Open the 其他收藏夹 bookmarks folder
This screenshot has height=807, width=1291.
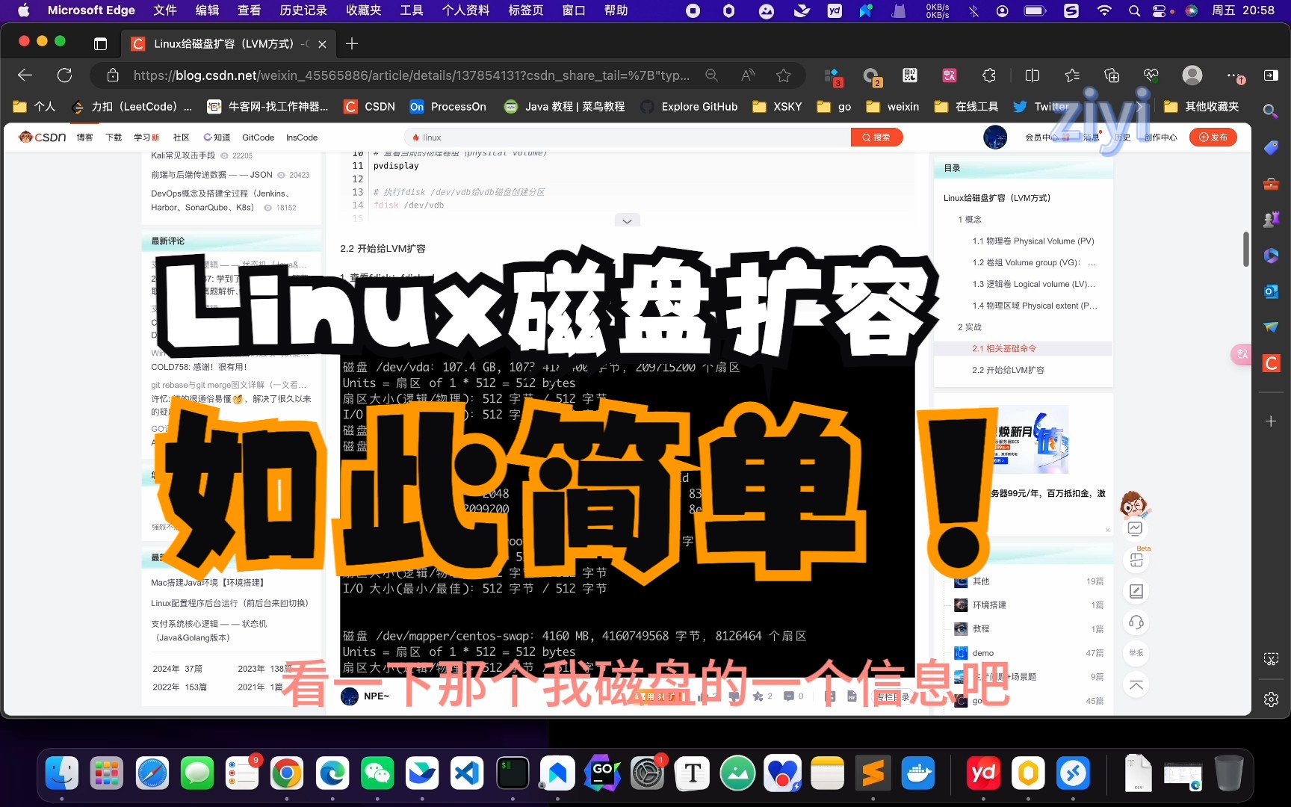point(1201,107)
